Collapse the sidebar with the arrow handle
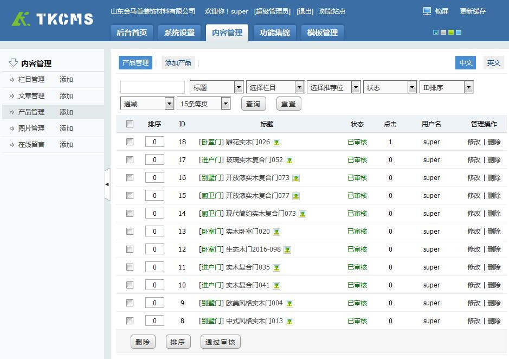 pos(107,184)
